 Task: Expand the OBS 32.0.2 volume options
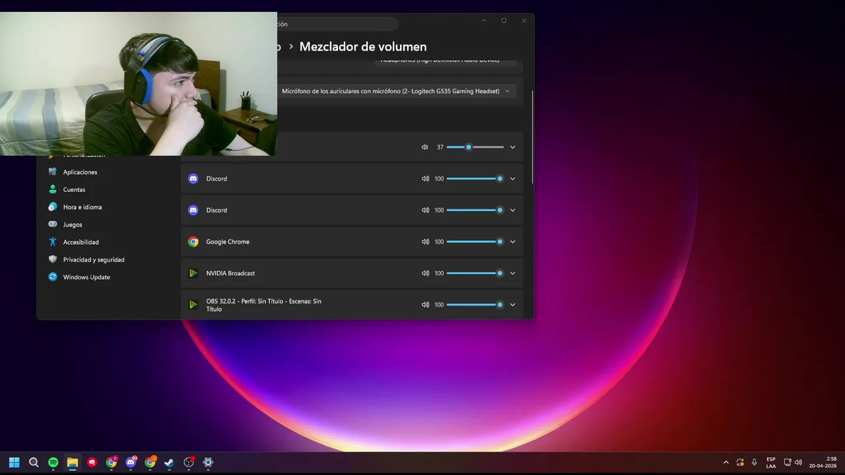click(x=512, y=305)
